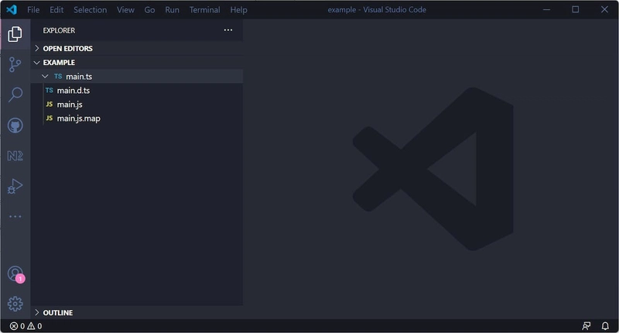Screen dimensions: 619x333
Task: Click the errors count in status bar
Action: click(17, 326)
